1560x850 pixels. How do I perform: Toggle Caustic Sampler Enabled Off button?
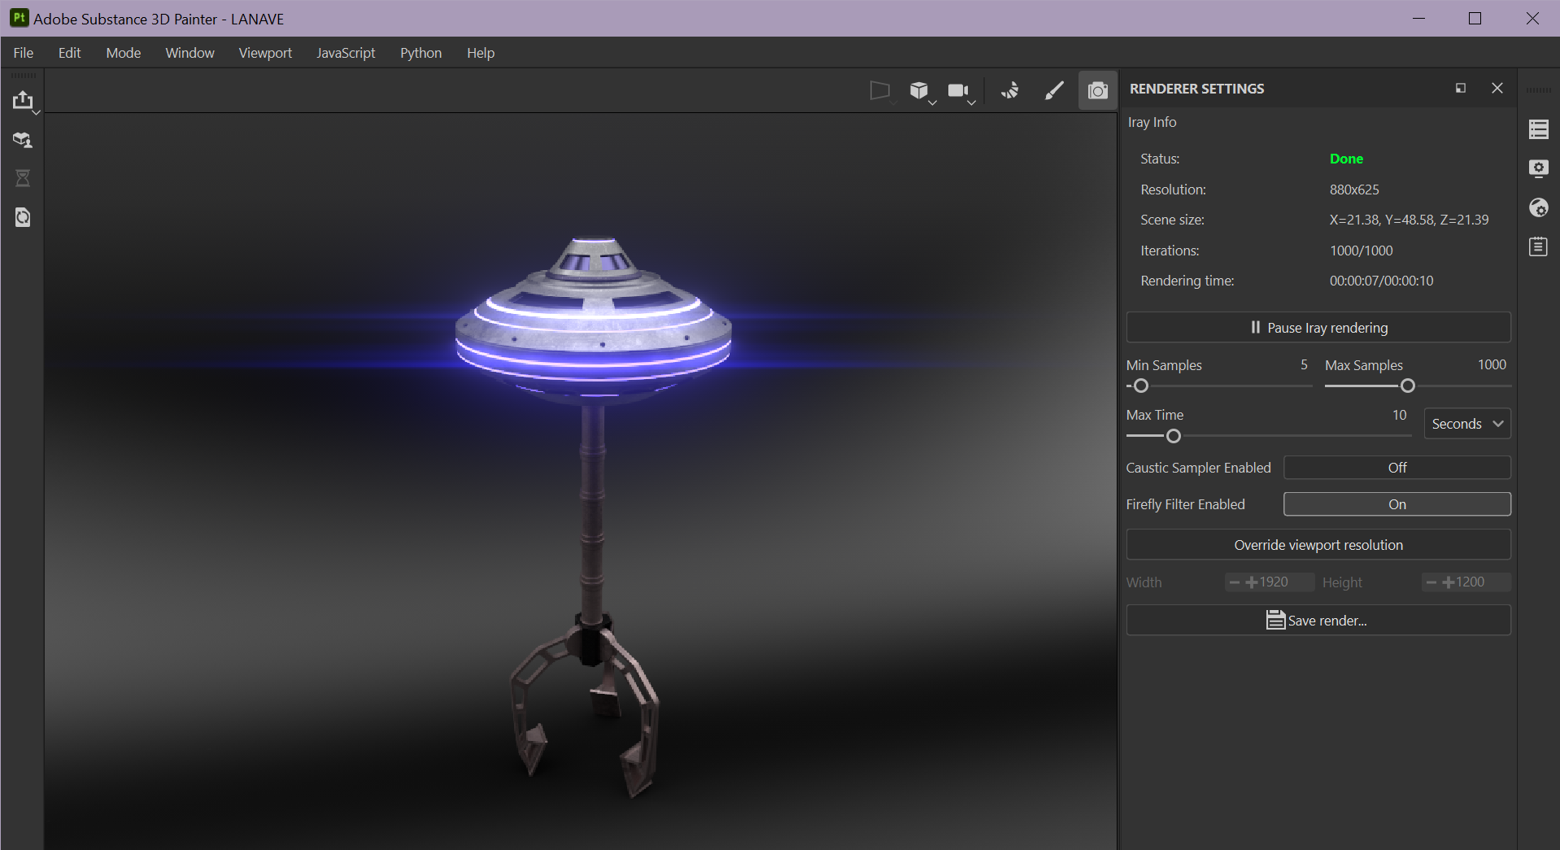tap(1397, 468)
